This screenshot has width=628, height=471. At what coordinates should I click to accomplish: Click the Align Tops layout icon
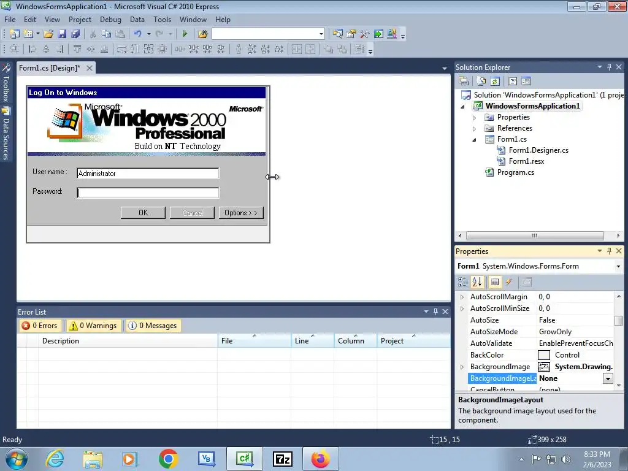pos(77,49)
